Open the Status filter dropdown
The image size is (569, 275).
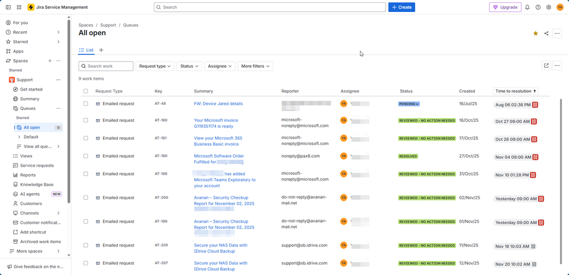190,66
